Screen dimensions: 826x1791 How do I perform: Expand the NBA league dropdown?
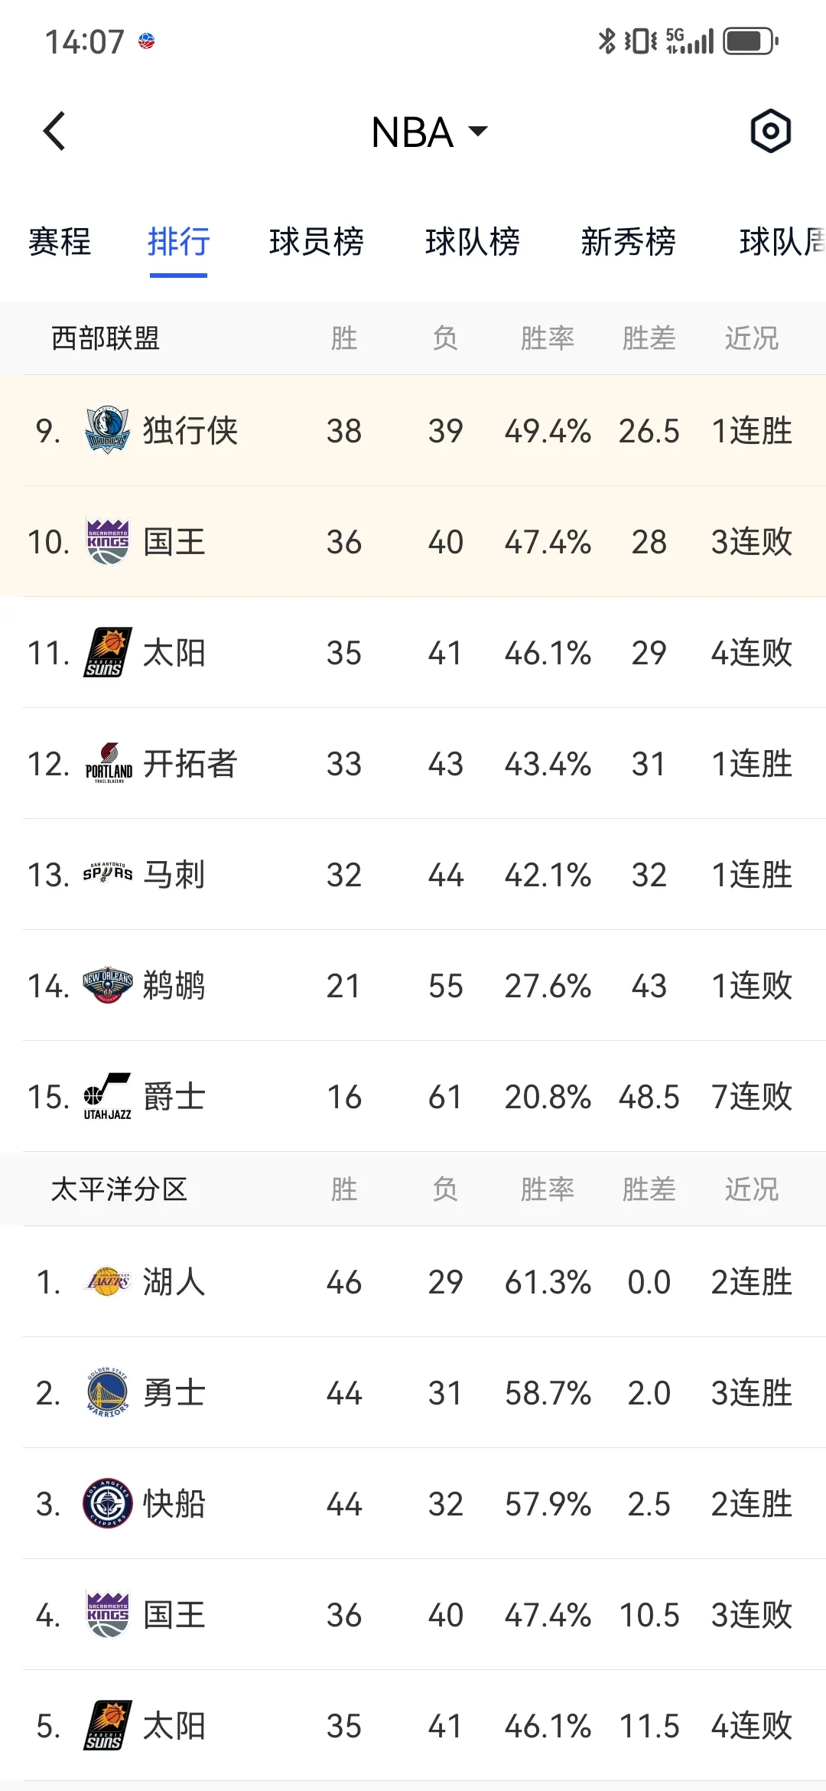coord(429,132)
